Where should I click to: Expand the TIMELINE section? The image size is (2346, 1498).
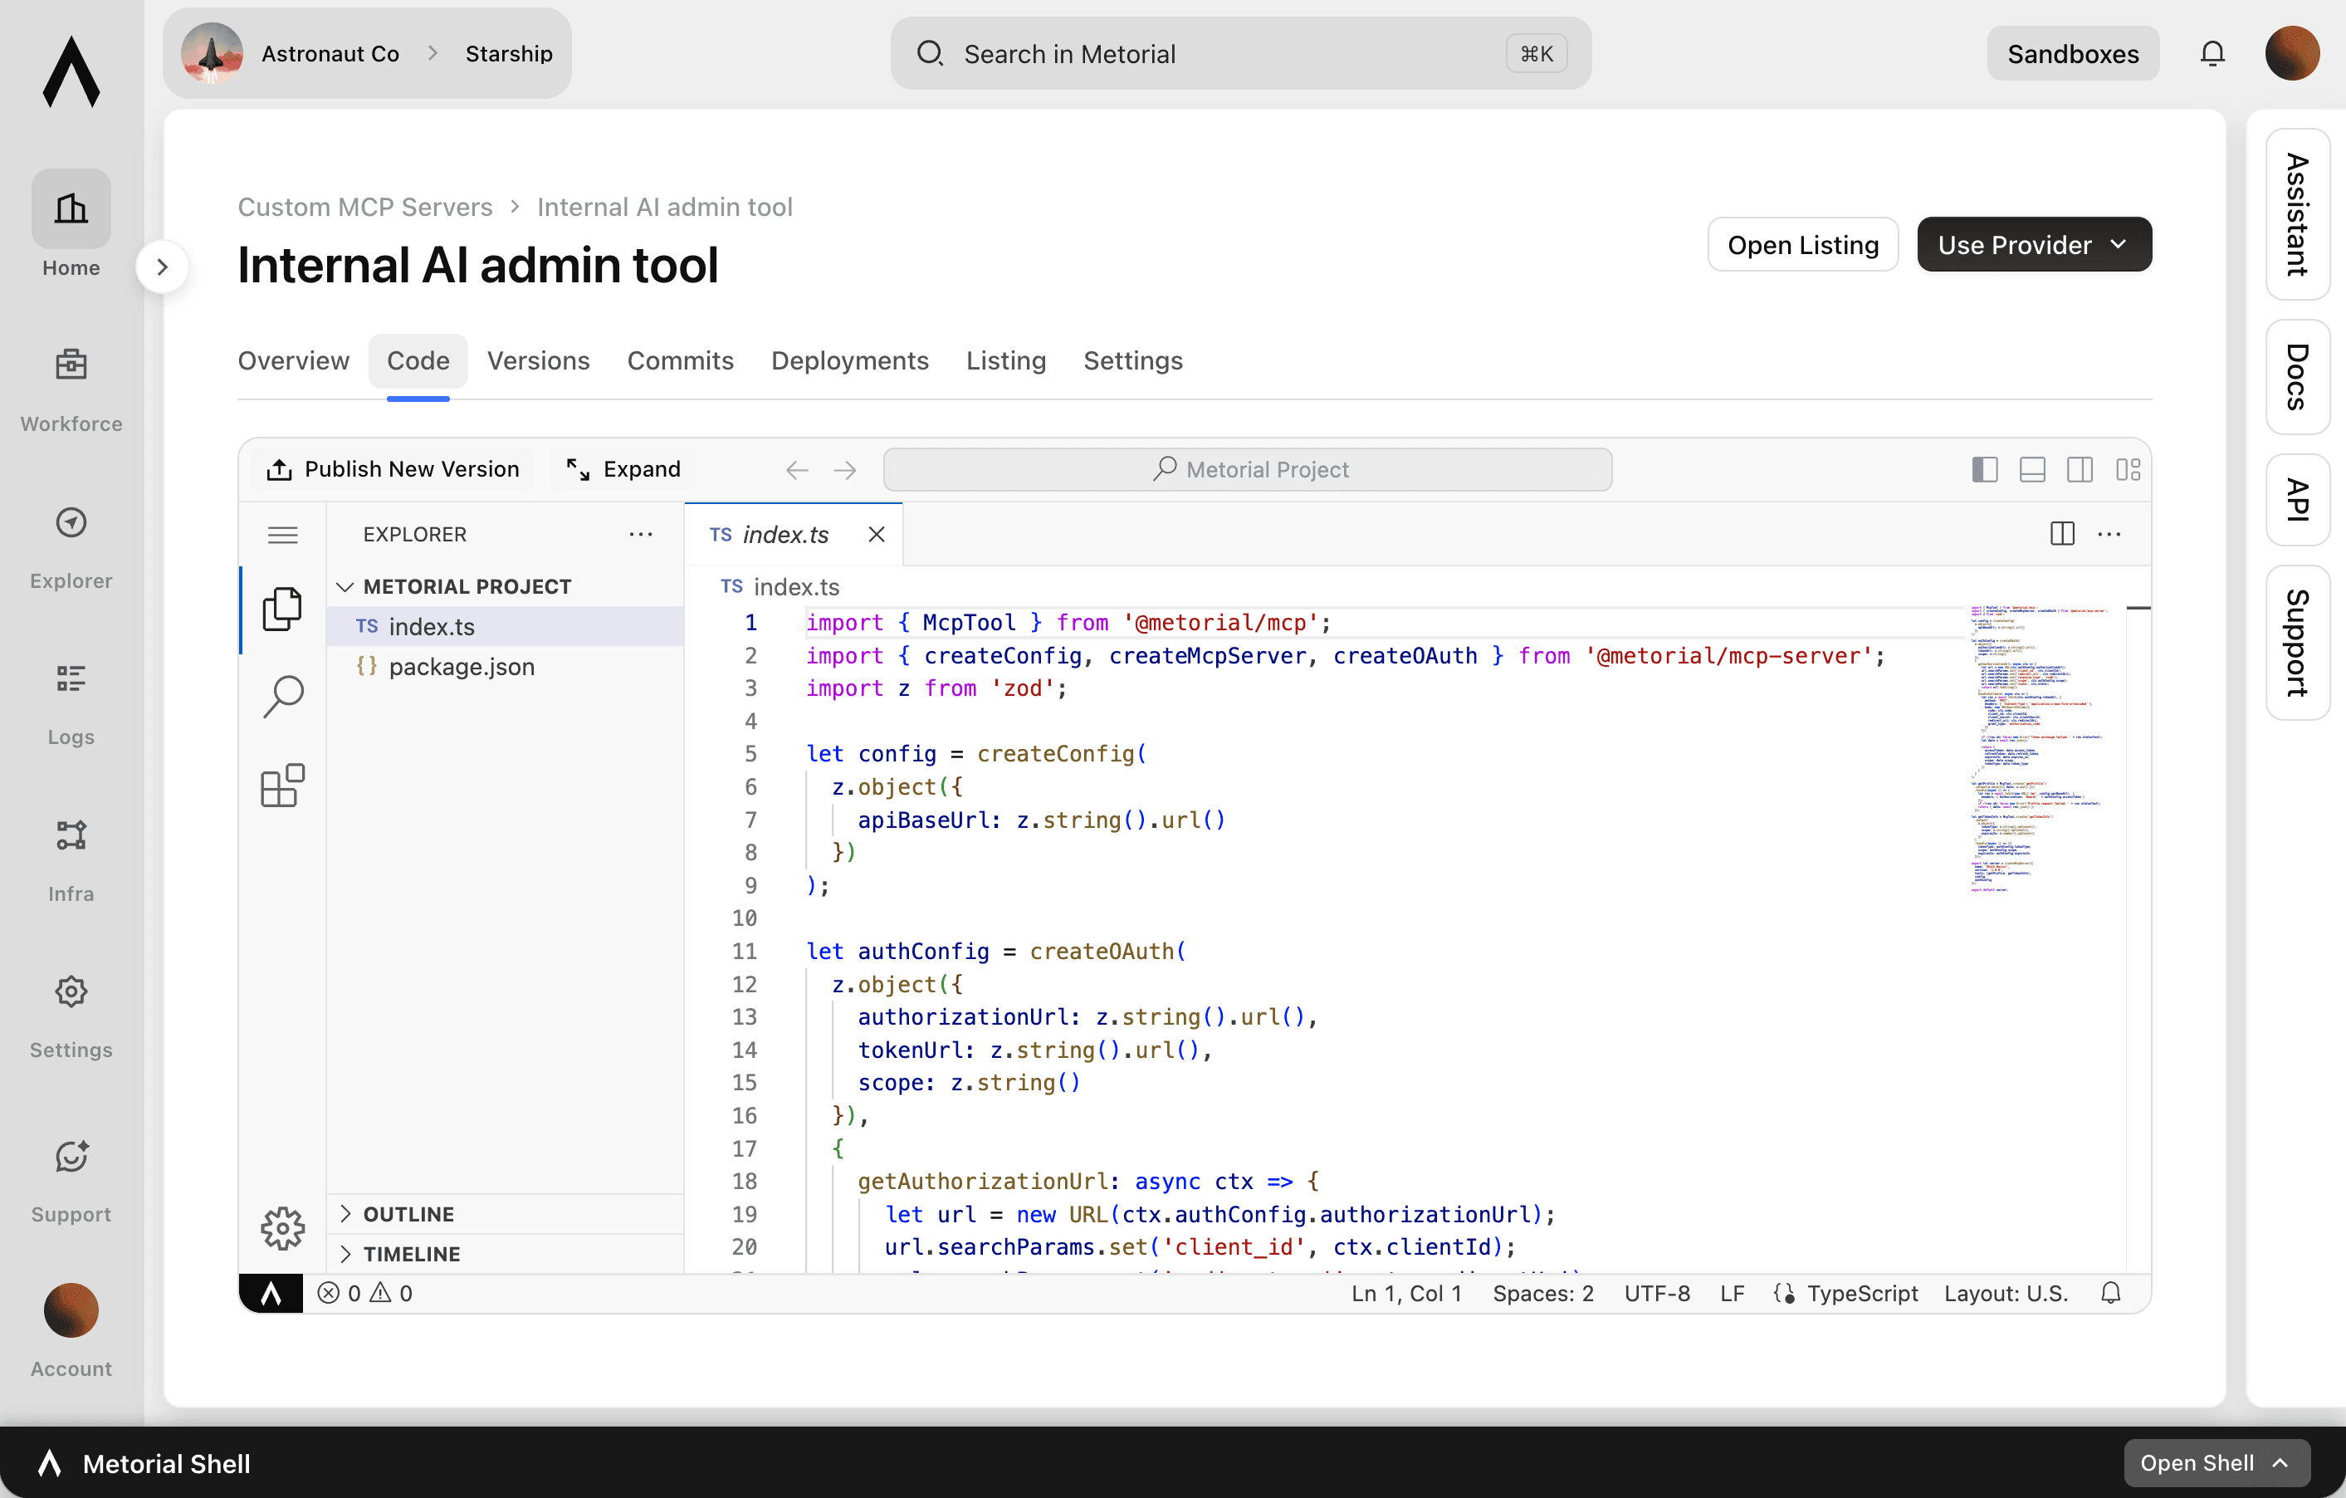[x=505, y=1253]
